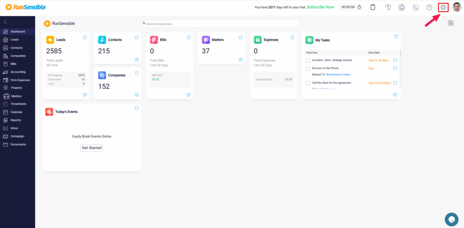Viewport: 464px width, 228px height.
Task: Start the timer stopwatch icon
Action: [x=359, y=7]
